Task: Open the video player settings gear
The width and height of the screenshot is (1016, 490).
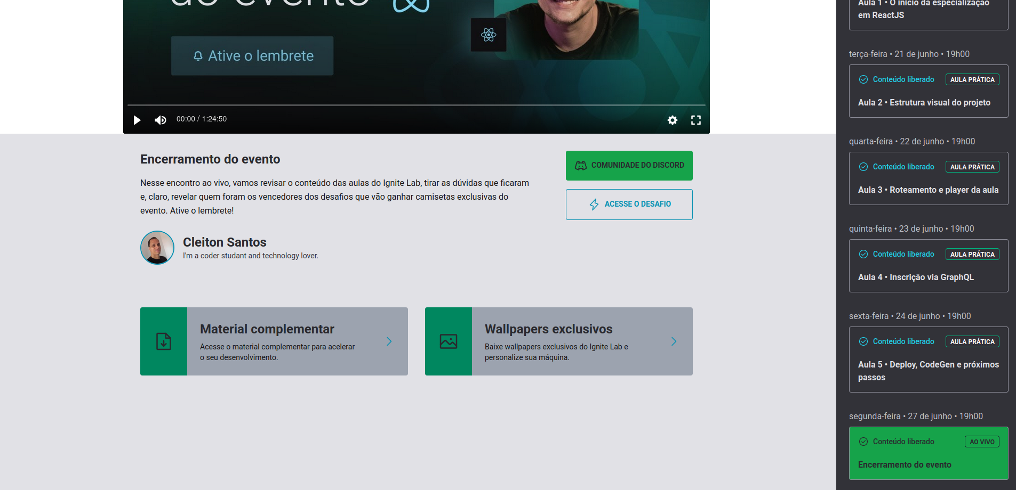Action: click(672, 120)
